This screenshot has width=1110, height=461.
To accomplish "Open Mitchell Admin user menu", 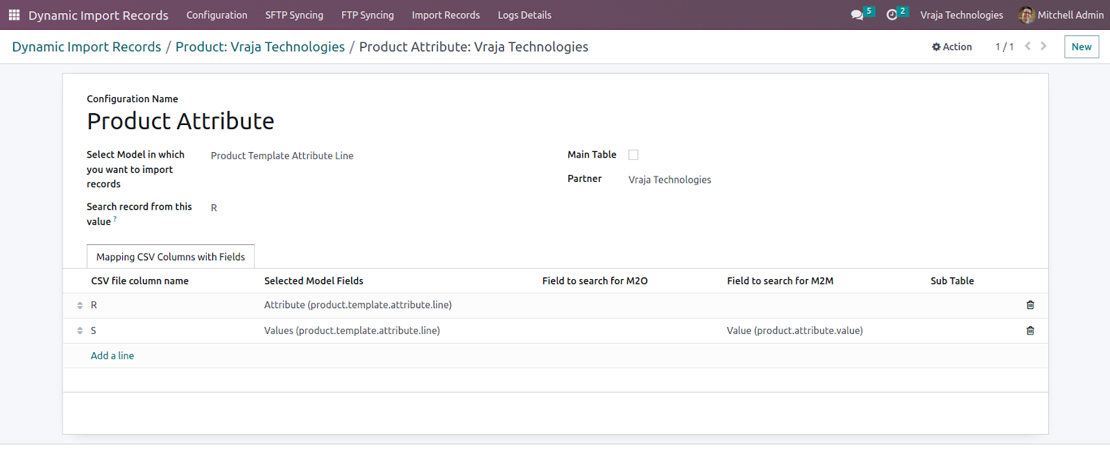I will pyautogui.click(x=1061, y=15).
